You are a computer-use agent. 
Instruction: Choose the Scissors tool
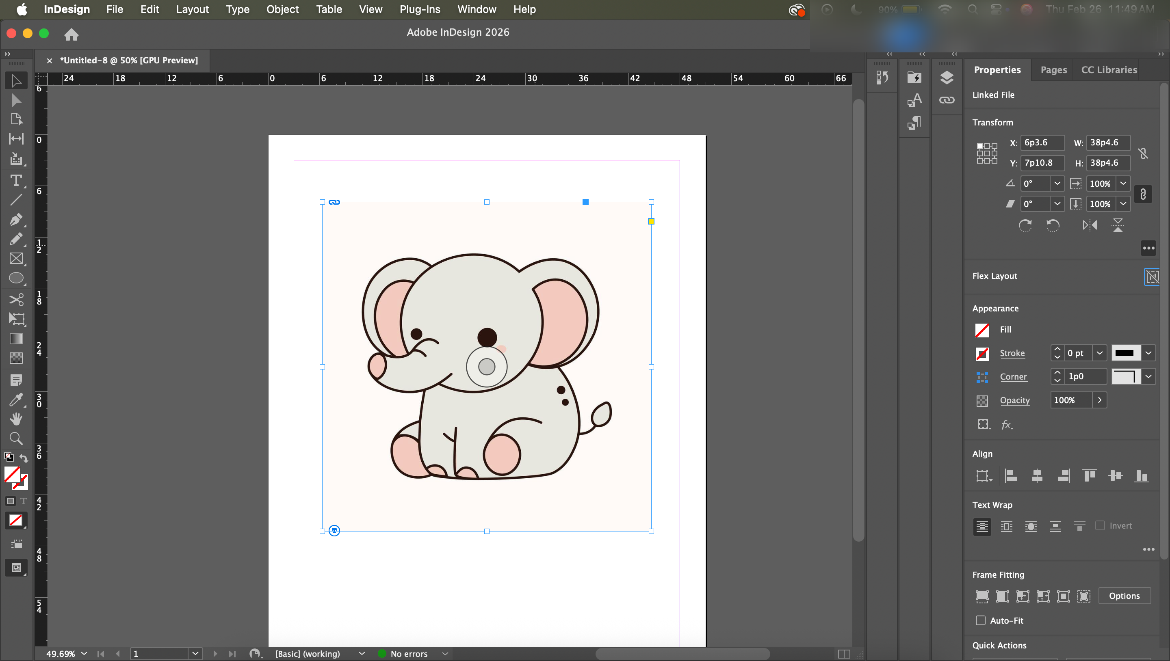(16, 299)
